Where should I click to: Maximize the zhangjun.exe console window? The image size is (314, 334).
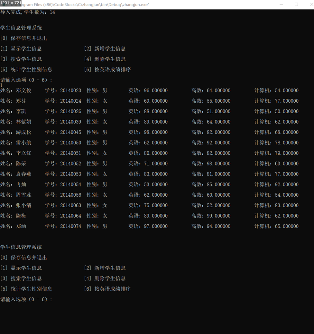point(296,4)
